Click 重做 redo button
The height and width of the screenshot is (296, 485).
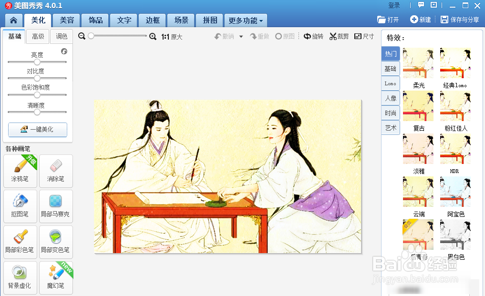[259, 37]
